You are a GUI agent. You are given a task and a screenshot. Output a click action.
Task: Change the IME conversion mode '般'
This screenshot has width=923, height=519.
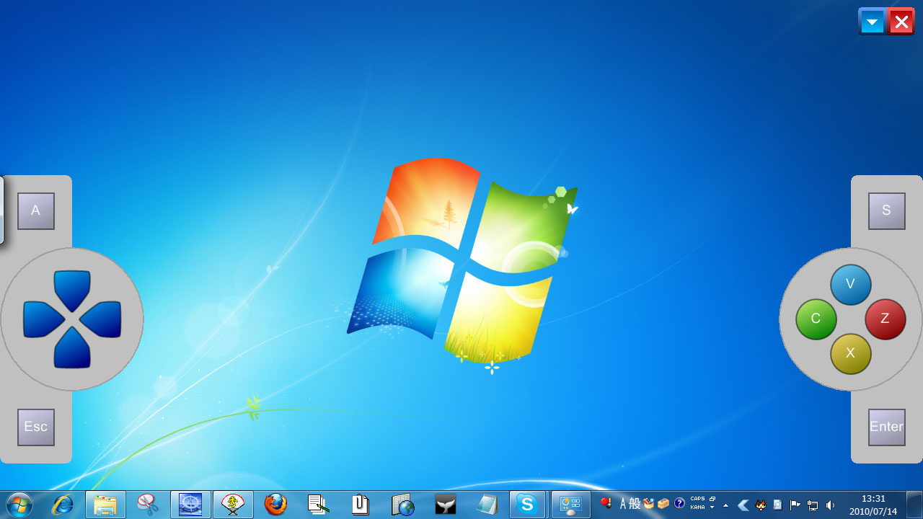click(x=635, y=504)
